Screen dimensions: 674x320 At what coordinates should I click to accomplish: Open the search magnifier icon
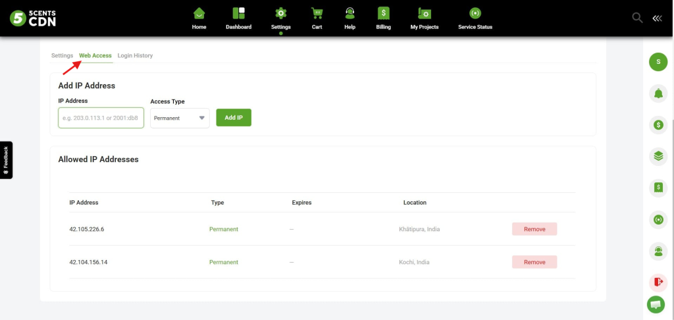[637, 18]
